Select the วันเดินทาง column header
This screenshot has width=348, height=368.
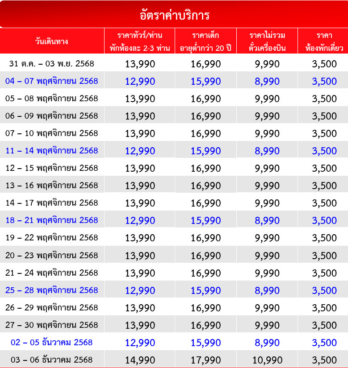coord(52,41)
